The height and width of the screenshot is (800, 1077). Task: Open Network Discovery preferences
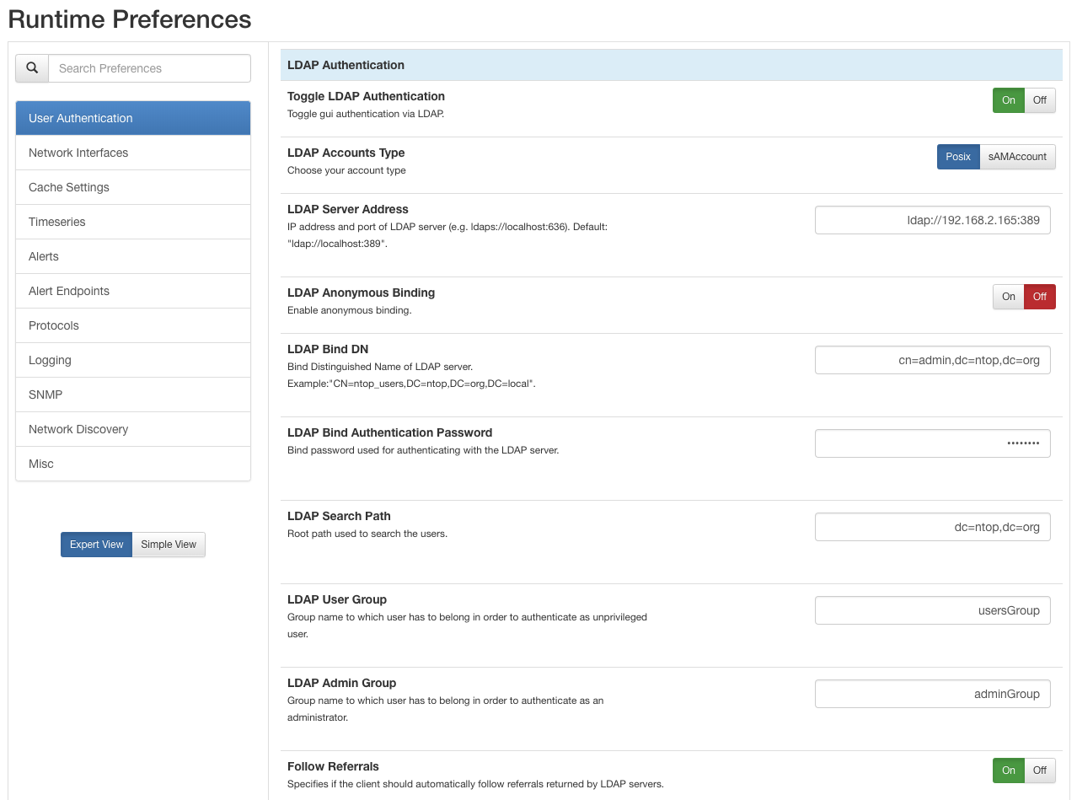click(133, 429)
